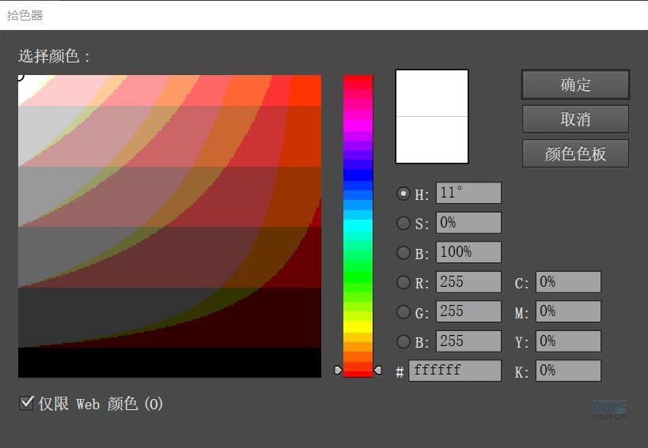Click the left hue slider arrow handle

click(x=339, y=370)
